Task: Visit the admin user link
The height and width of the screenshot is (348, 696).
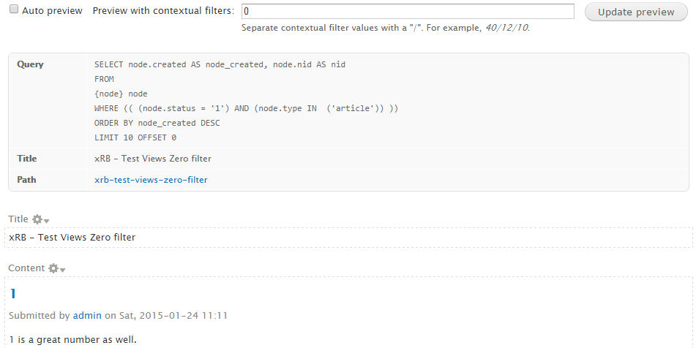Action: pos(87,315)
